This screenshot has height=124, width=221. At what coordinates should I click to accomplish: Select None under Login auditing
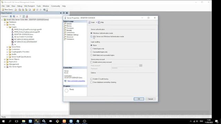(x=91, y=45)
